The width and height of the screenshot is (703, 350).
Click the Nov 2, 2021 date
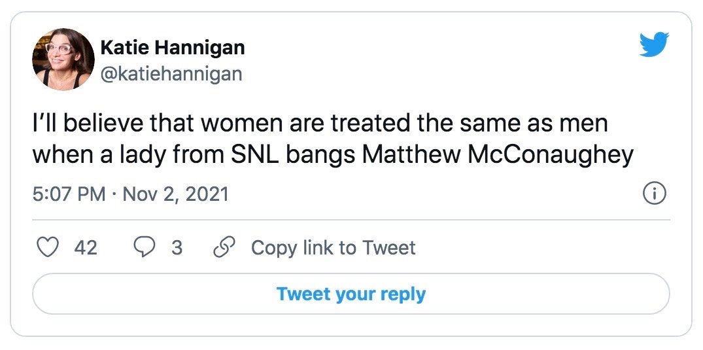175,194
